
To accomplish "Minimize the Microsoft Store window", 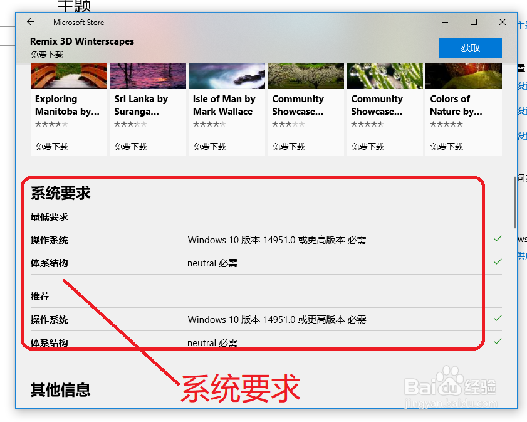I will (x=445, y=22).
